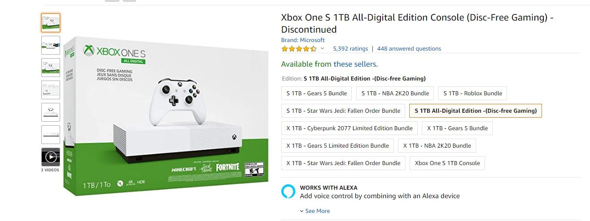Viewport: 590px width, 221px height.
Task: Choose the Xbox One S 1TB Console option
Action: click(x=447, y=163)
